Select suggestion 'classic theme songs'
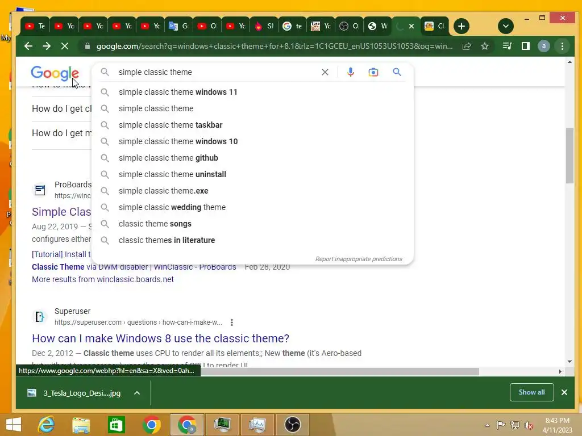Image resolution: width=582 pixels, height=436 pixels. coord(252,224)
